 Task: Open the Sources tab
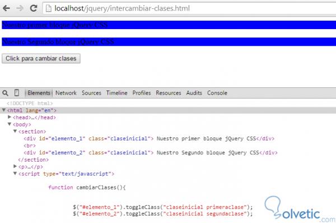coord(91,93)
